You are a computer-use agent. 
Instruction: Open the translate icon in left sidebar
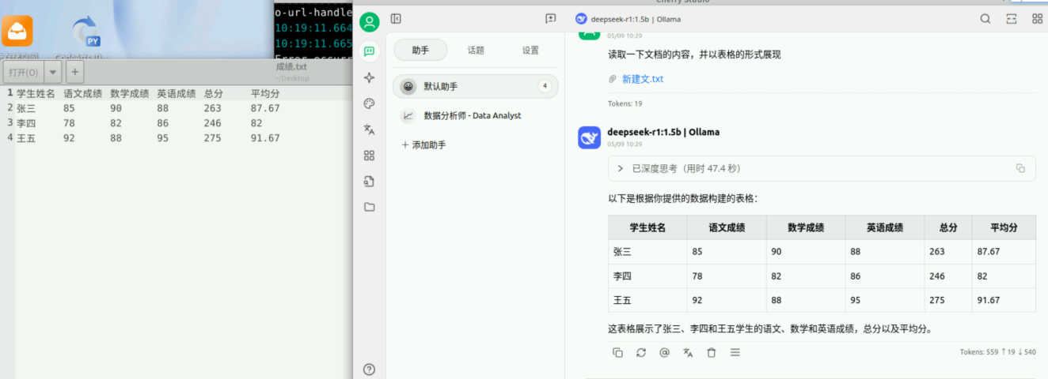coord(369,129)
